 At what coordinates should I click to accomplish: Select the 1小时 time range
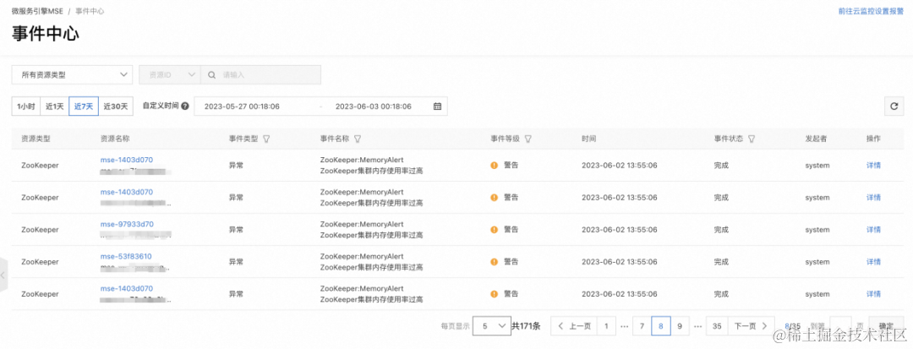coord(25,106)
